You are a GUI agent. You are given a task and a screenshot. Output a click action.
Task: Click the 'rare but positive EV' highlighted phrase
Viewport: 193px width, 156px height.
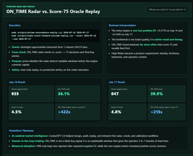pyautogui.click(x=144, y=30)
